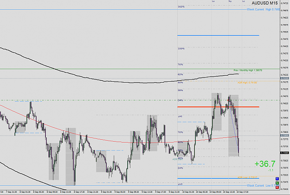The width and height of the screenshot is (290, 195).
Task: Select the Week Current High label
Action: [263, 9]
